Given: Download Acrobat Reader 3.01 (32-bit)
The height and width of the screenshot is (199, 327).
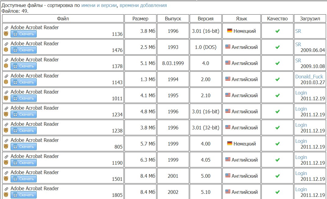Looking at the screenshot, I should pyautogui.click(x=23, y=130).
